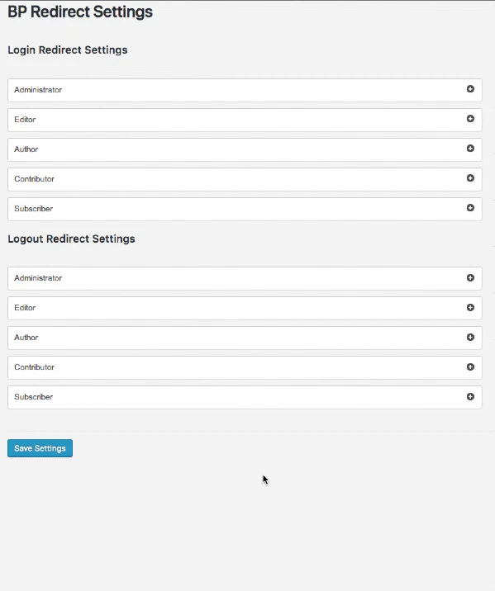Viewport: 495px width, 591px height.
Task: Open Logout Contributor with its plus icon
Action: 470,366
